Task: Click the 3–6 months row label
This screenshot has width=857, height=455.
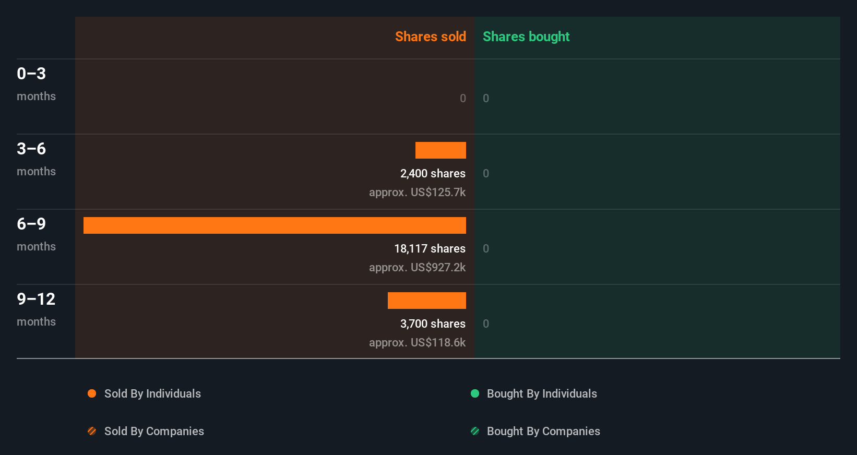Action: point(36,159)
